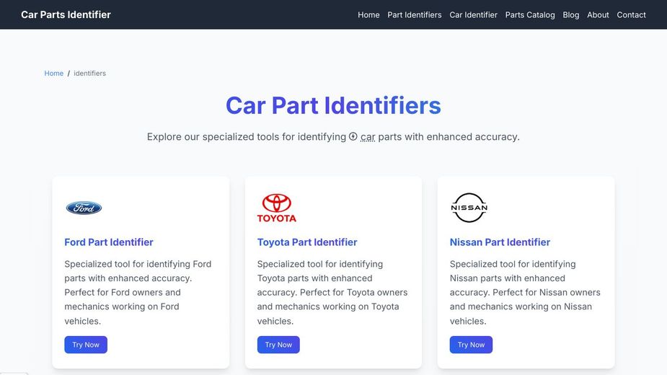Click the Toyota logo icon

[x=276, y=208]
